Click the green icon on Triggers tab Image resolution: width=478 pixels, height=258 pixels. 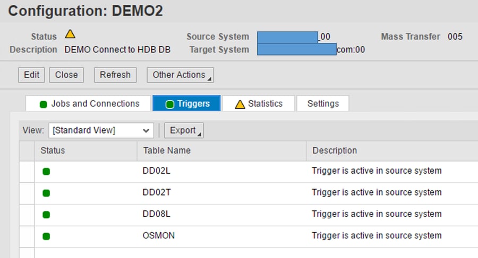[x=170, y=104]
